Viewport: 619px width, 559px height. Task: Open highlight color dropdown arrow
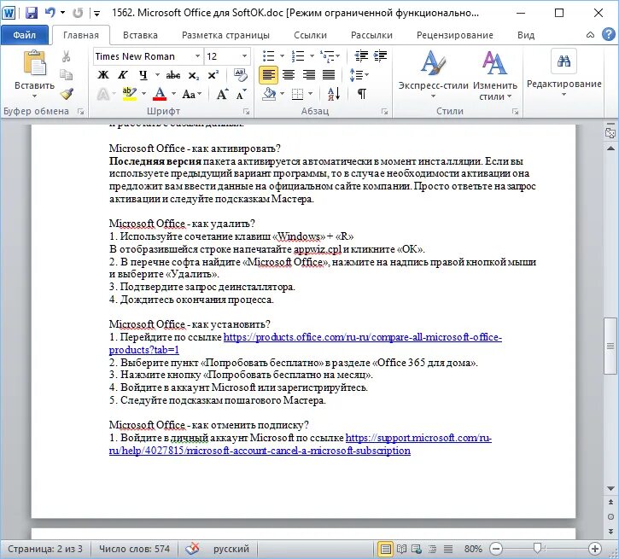(143, 94)
